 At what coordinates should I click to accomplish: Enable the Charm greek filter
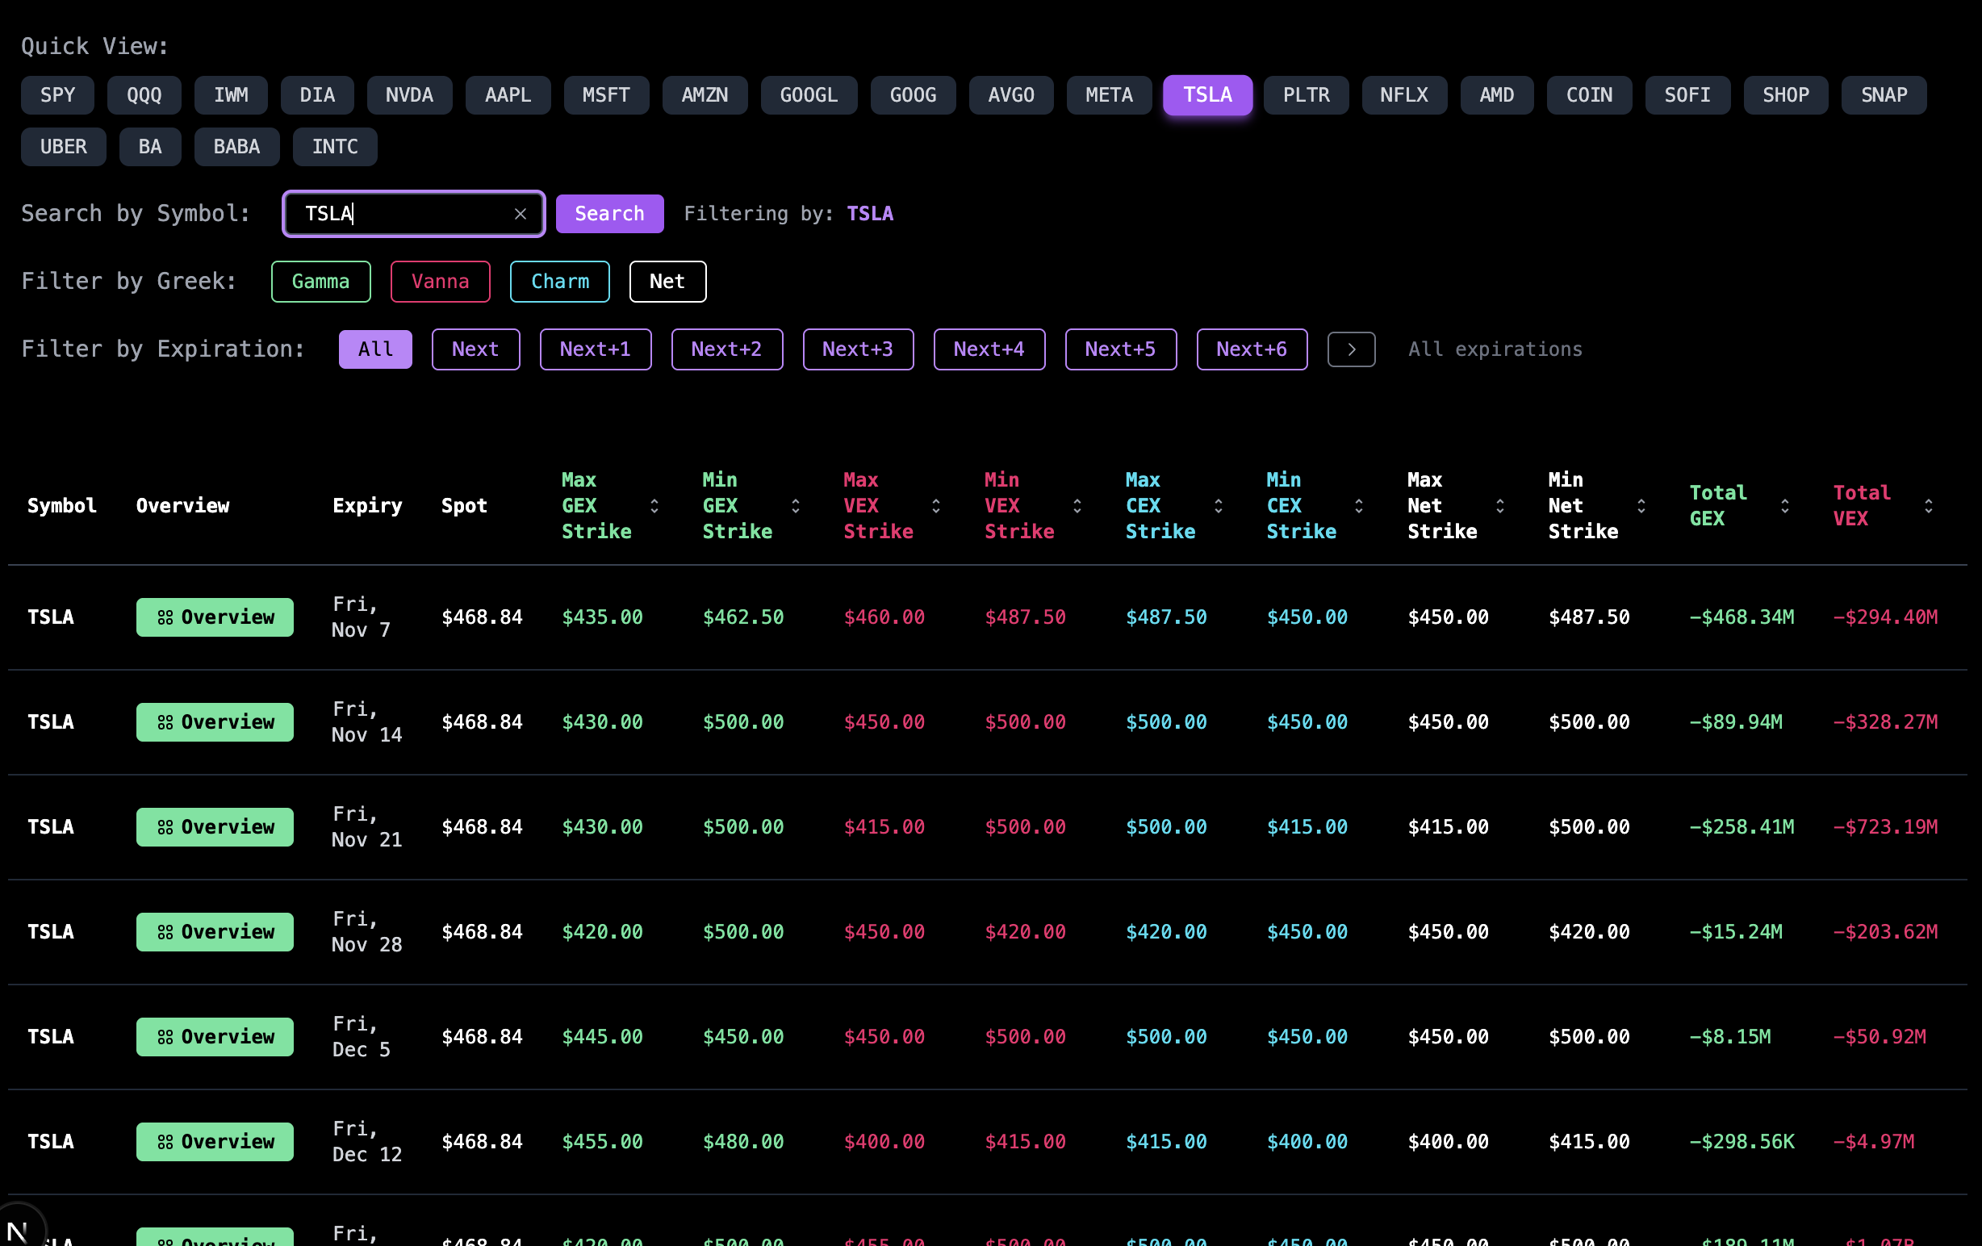tap(560, 282)
